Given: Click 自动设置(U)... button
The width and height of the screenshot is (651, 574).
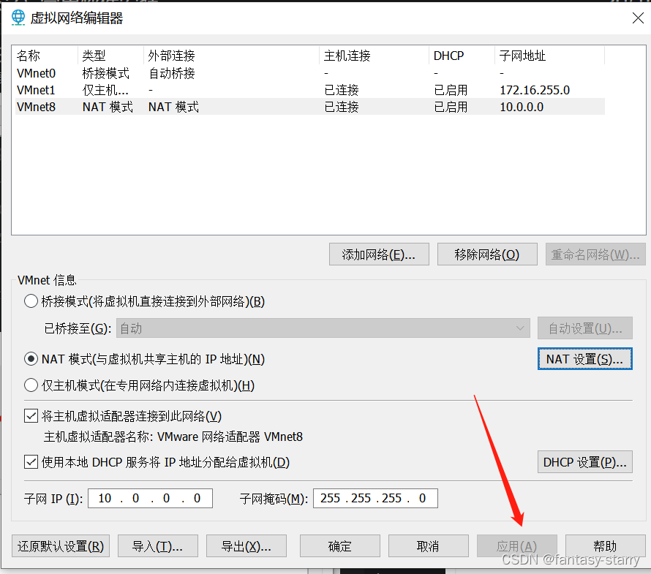Looking at the screenshot, I should click(x=585, y=328).
